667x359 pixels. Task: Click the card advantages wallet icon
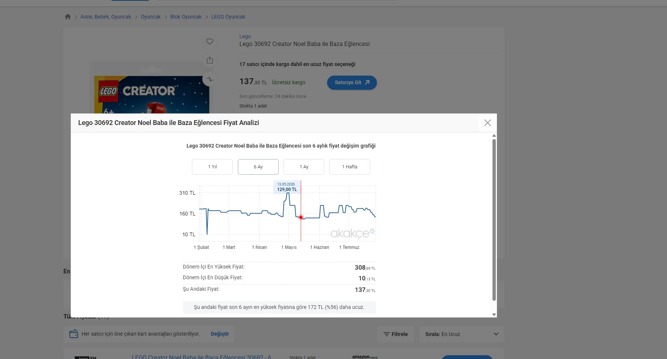74,334
